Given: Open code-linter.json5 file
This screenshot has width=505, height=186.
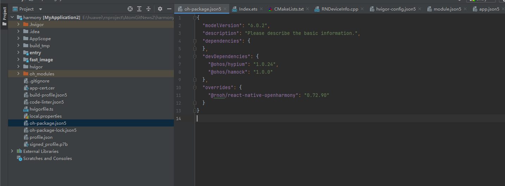Looking at the screenshot, I should coord(47,102).
